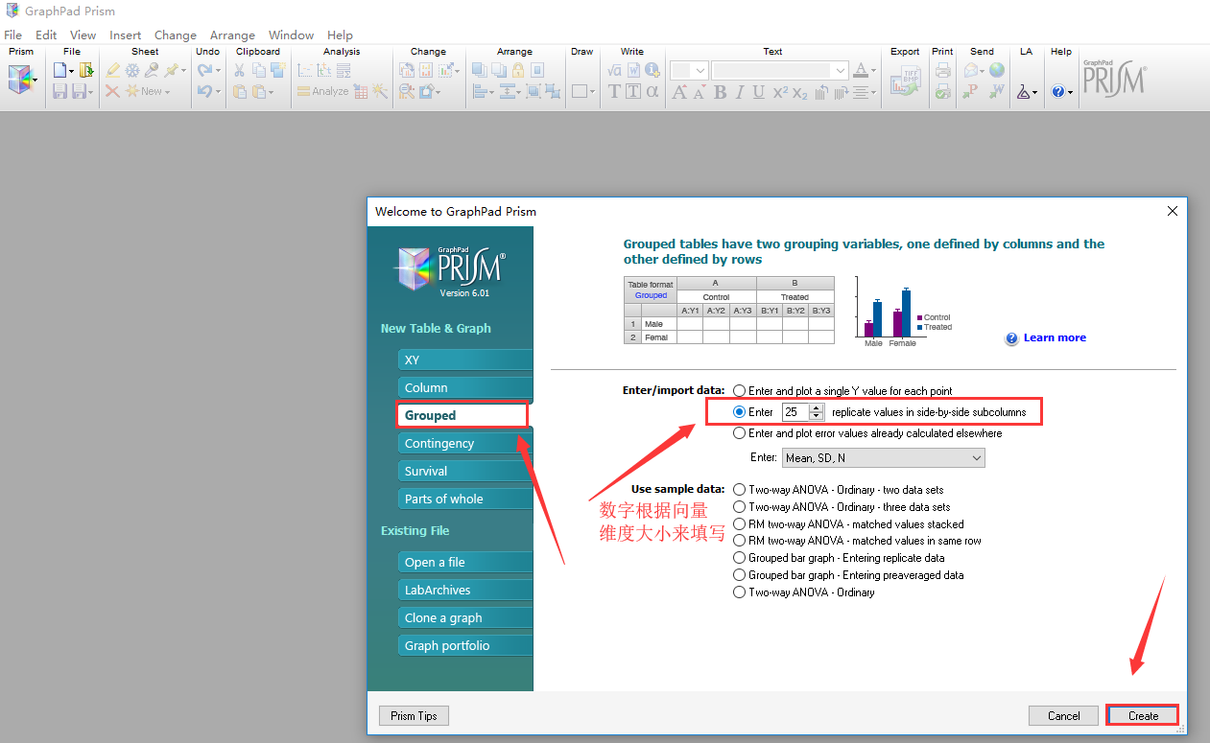Choose RM two-way ANOVA matched values stacked
Image resolution: width=1210 pixels, height=743 pixels.
739,524
